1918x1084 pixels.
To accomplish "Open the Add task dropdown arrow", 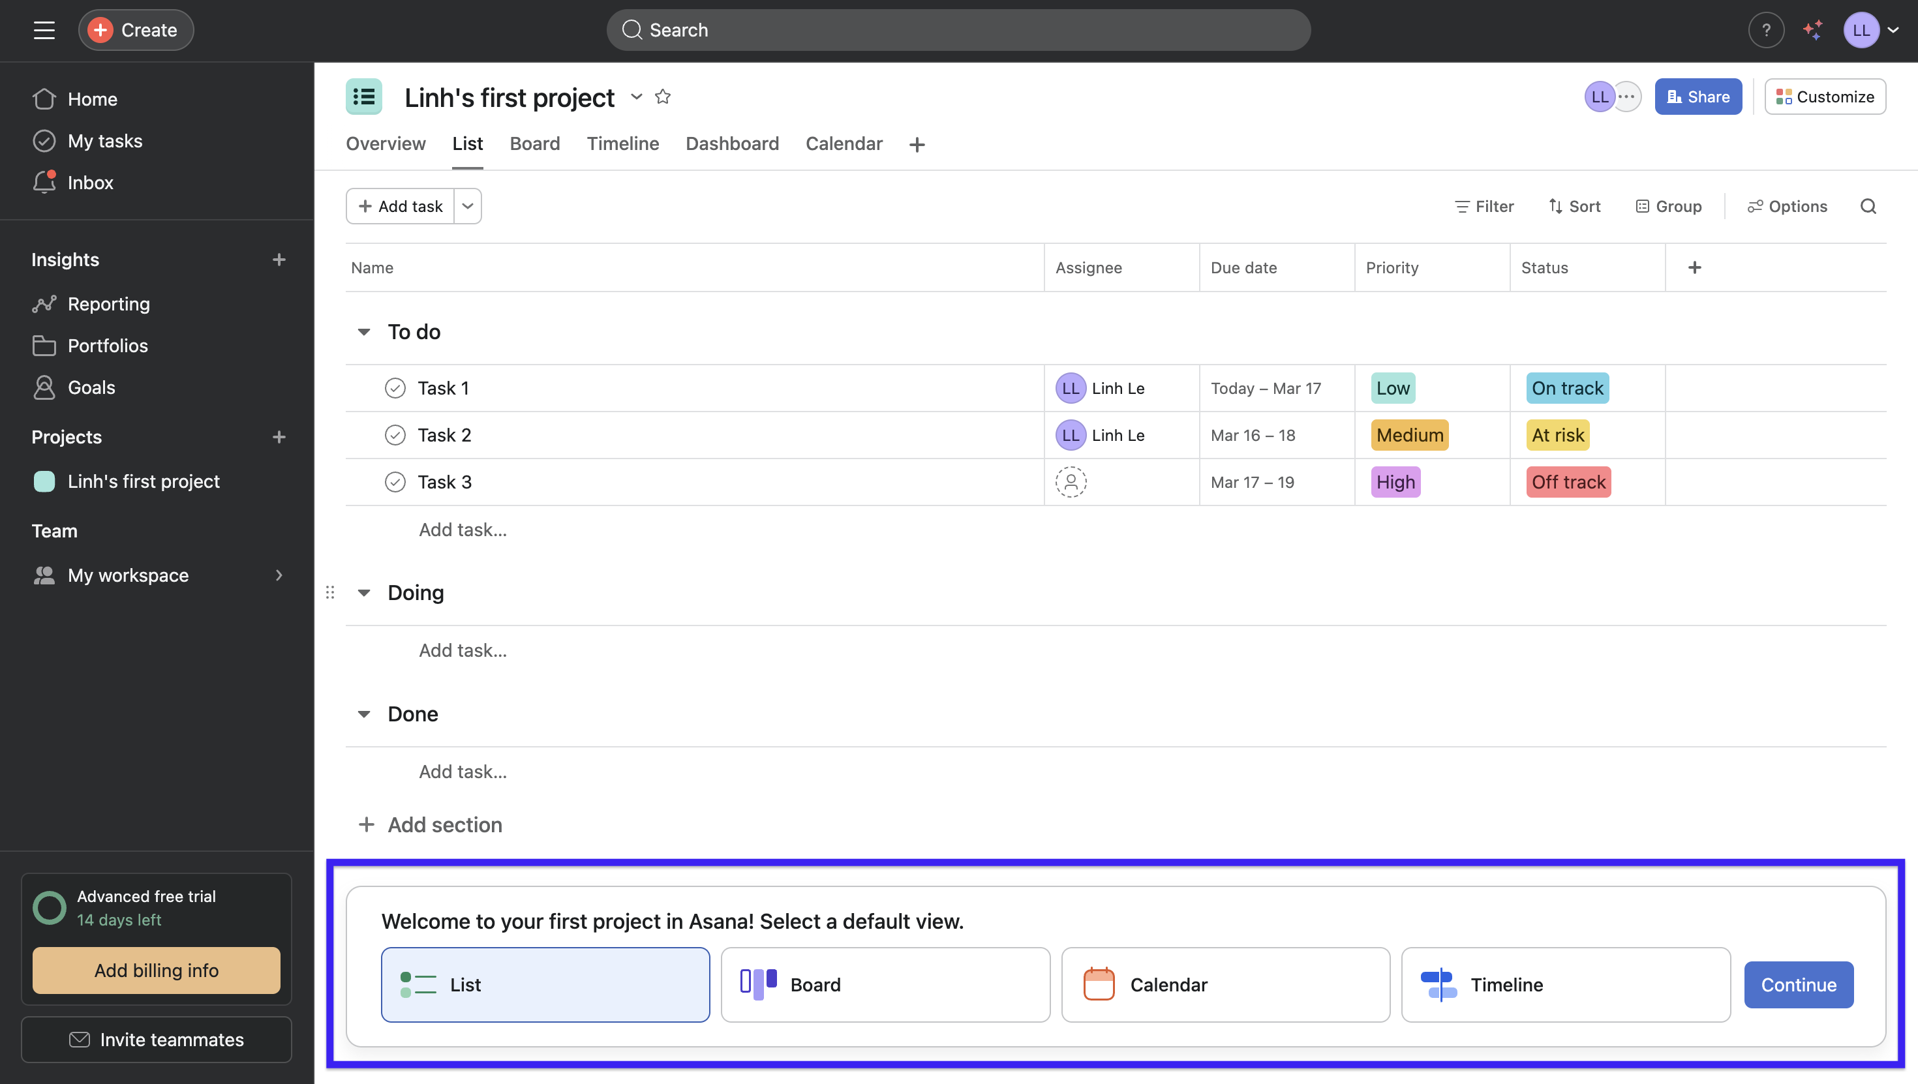I will click(x=468, y=206).
